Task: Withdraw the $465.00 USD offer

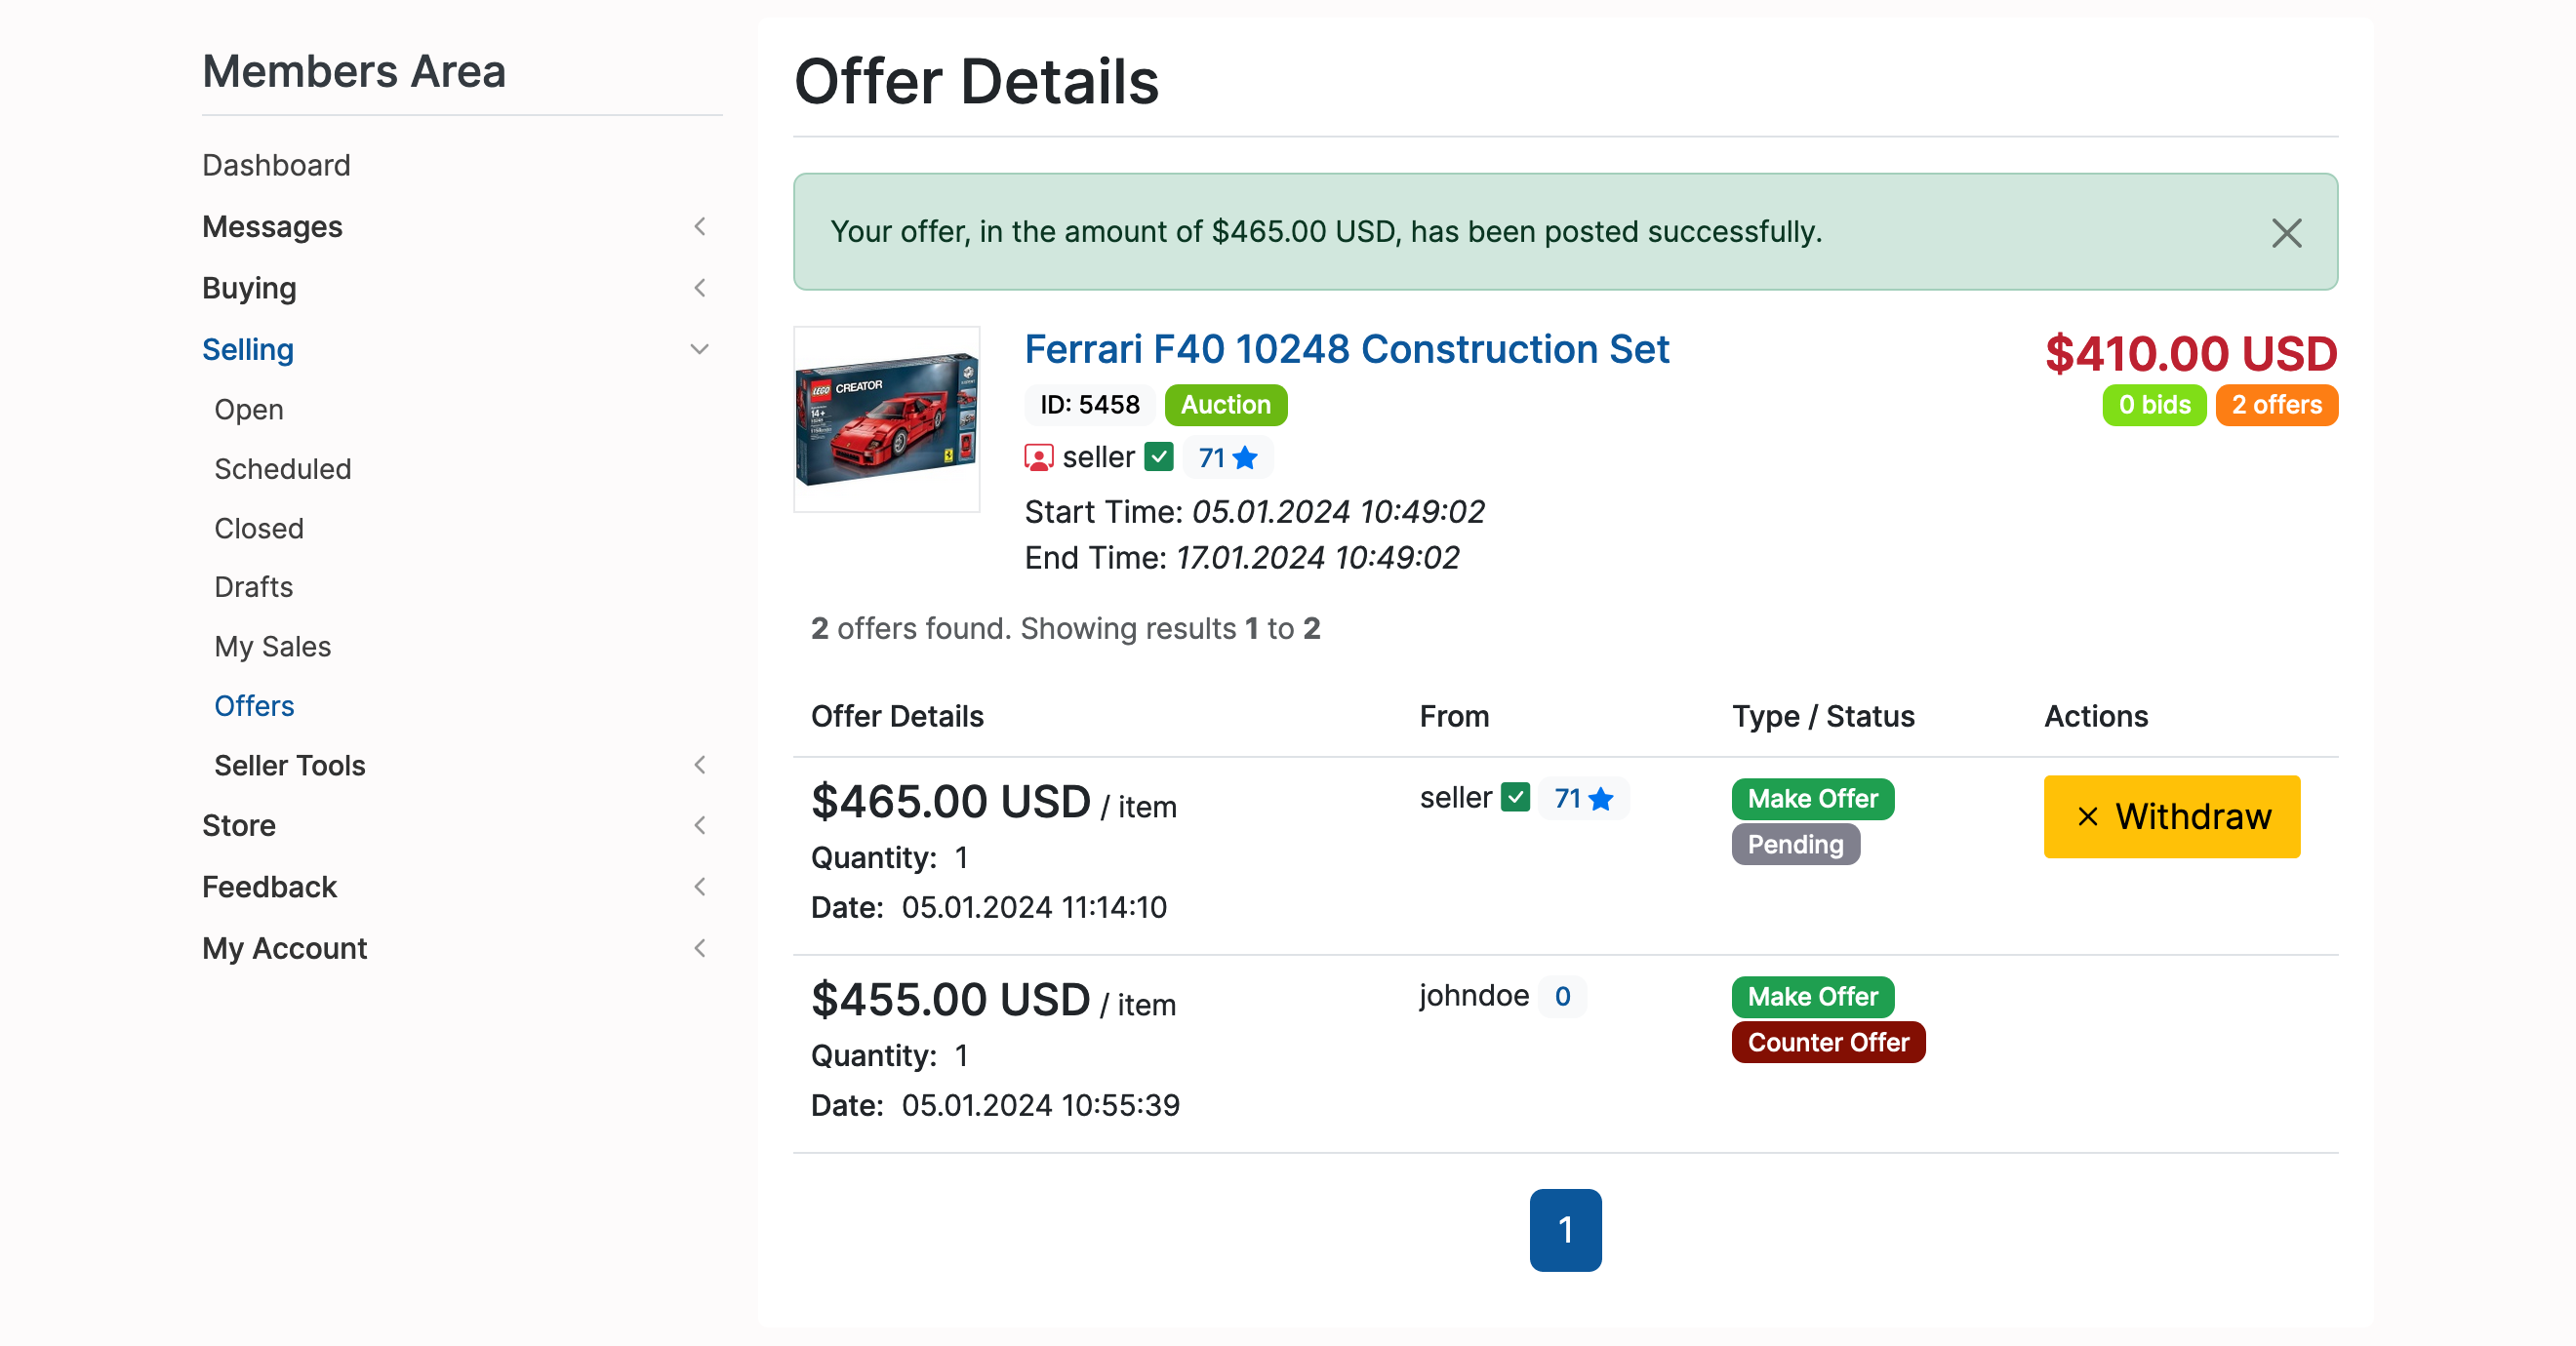Action: 2171,816
